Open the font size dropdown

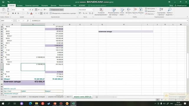tap(28, 10)
